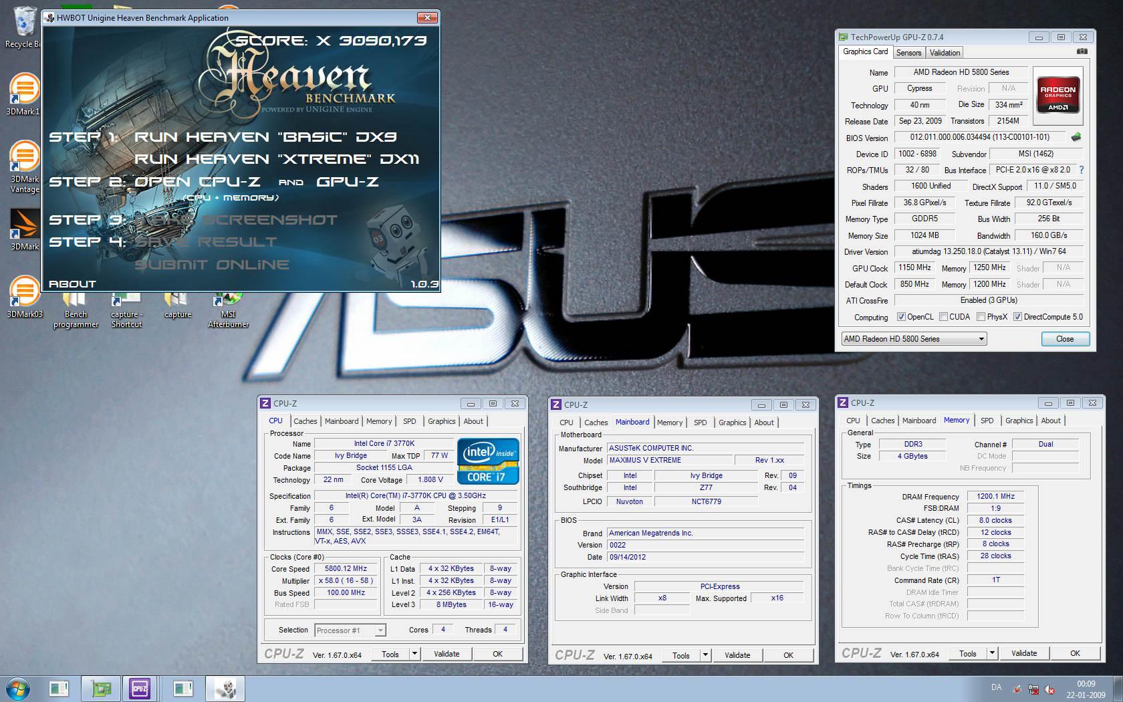Click OK in CPU-Z Mainboard window

788,655
